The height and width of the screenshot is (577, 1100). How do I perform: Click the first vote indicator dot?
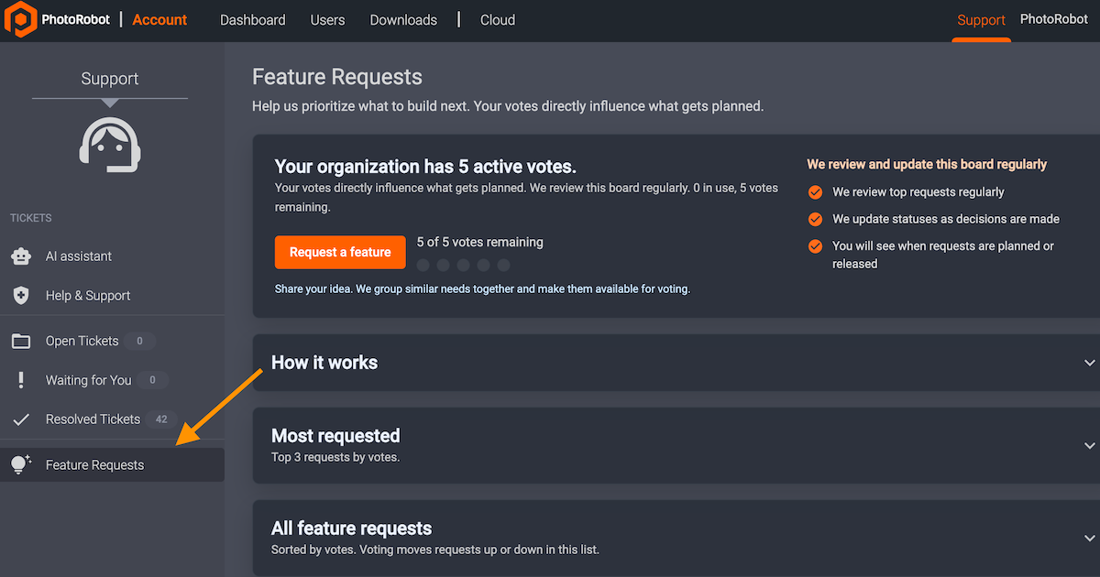(423, 266)
